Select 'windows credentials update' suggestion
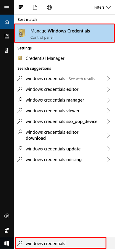The width and height of the screenshot is (115, 249). 64,149
